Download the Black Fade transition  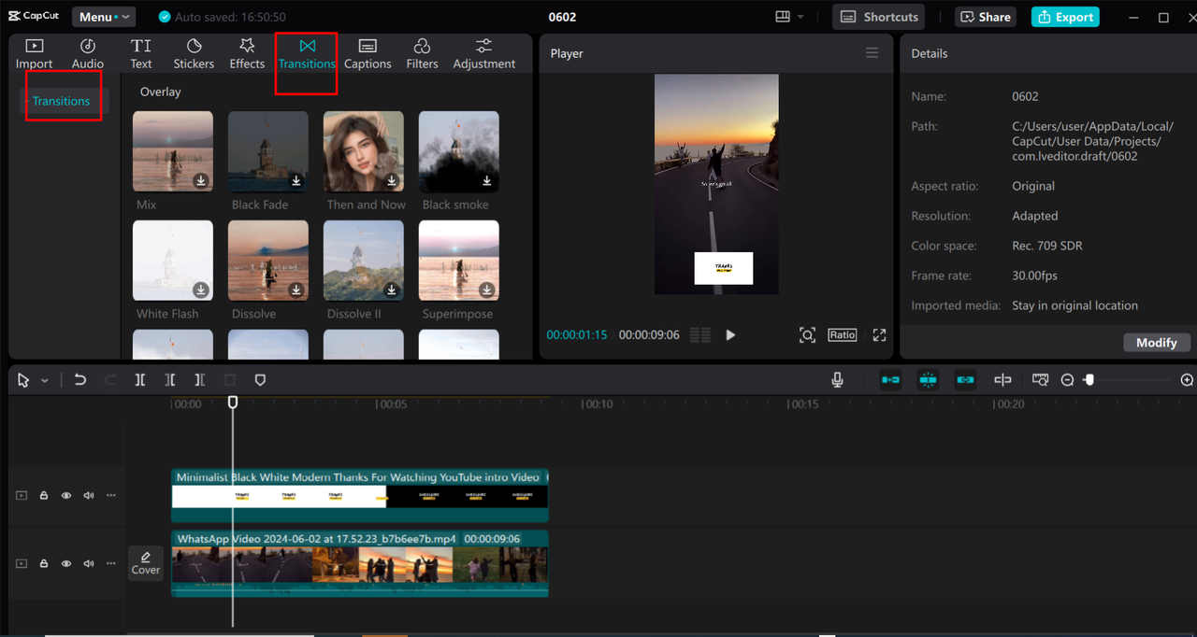click(296, 180)
